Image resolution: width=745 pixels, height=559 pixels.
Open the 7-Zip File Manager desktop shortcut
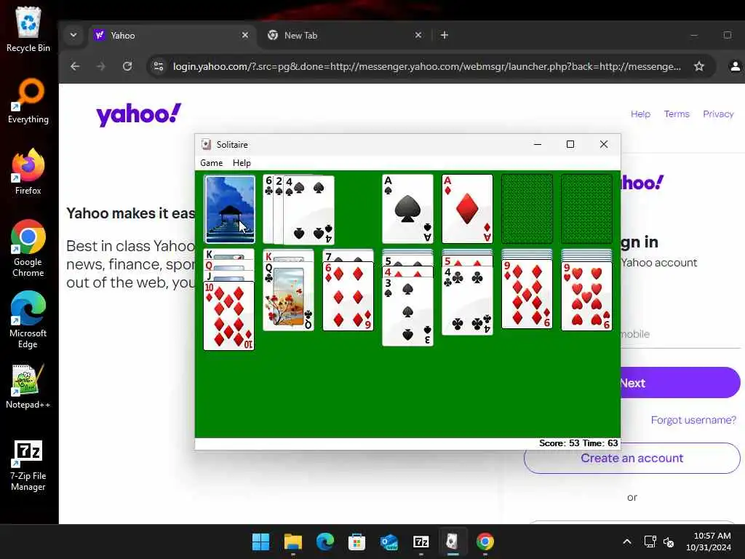(x=28, y=465)
